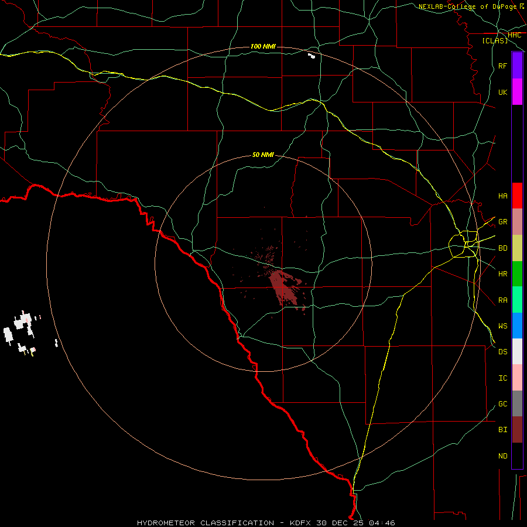Screen dimensions: 527x527
Task: Click the RF purple color swatch
Action: tap(517, 66)
